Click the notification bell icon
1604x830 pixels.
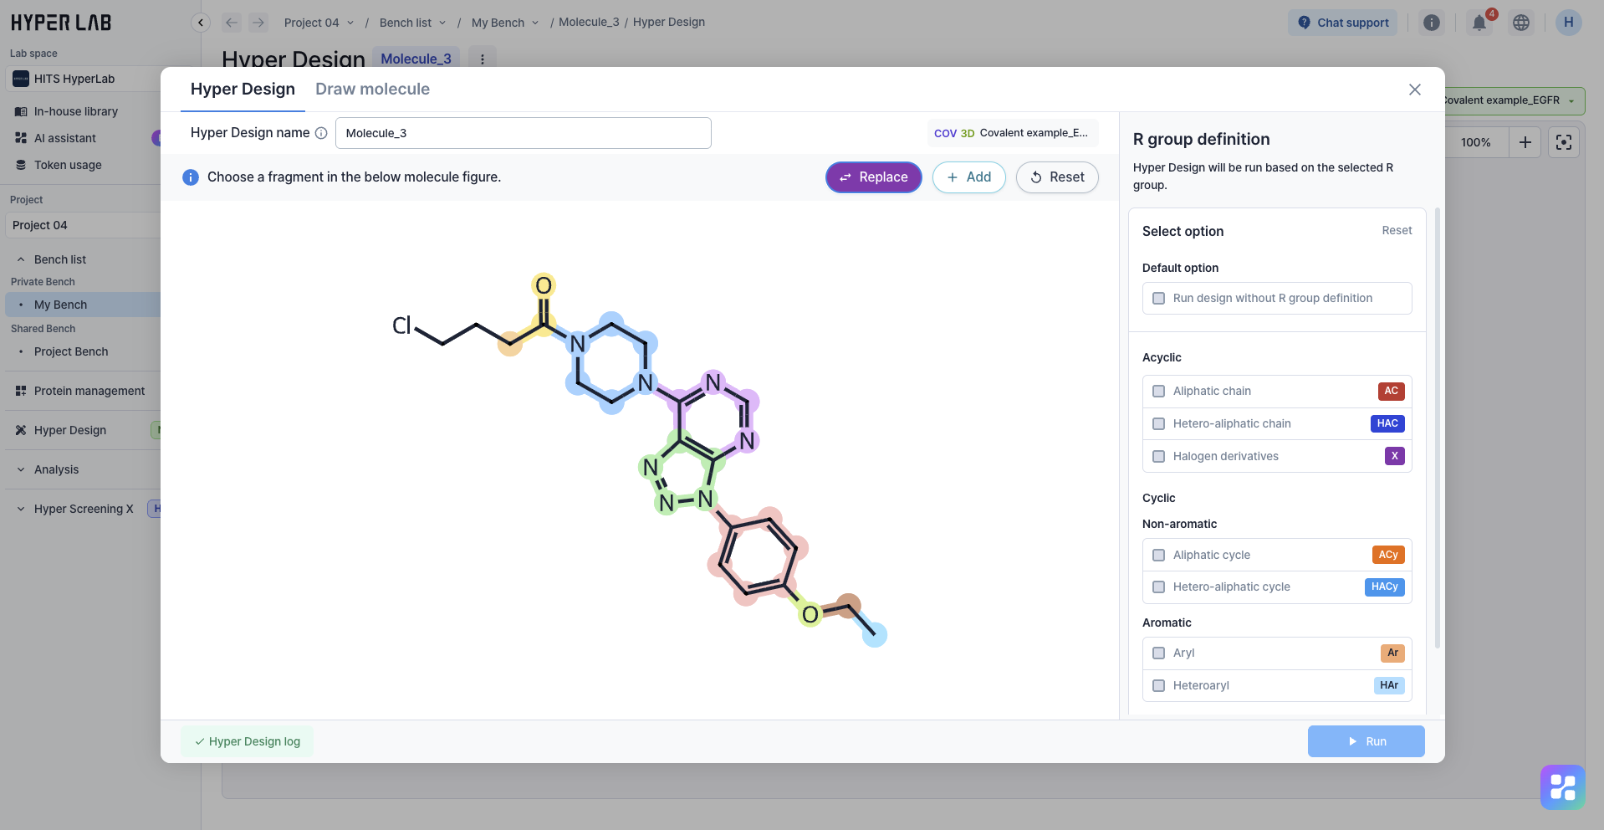pos(1479,23)
